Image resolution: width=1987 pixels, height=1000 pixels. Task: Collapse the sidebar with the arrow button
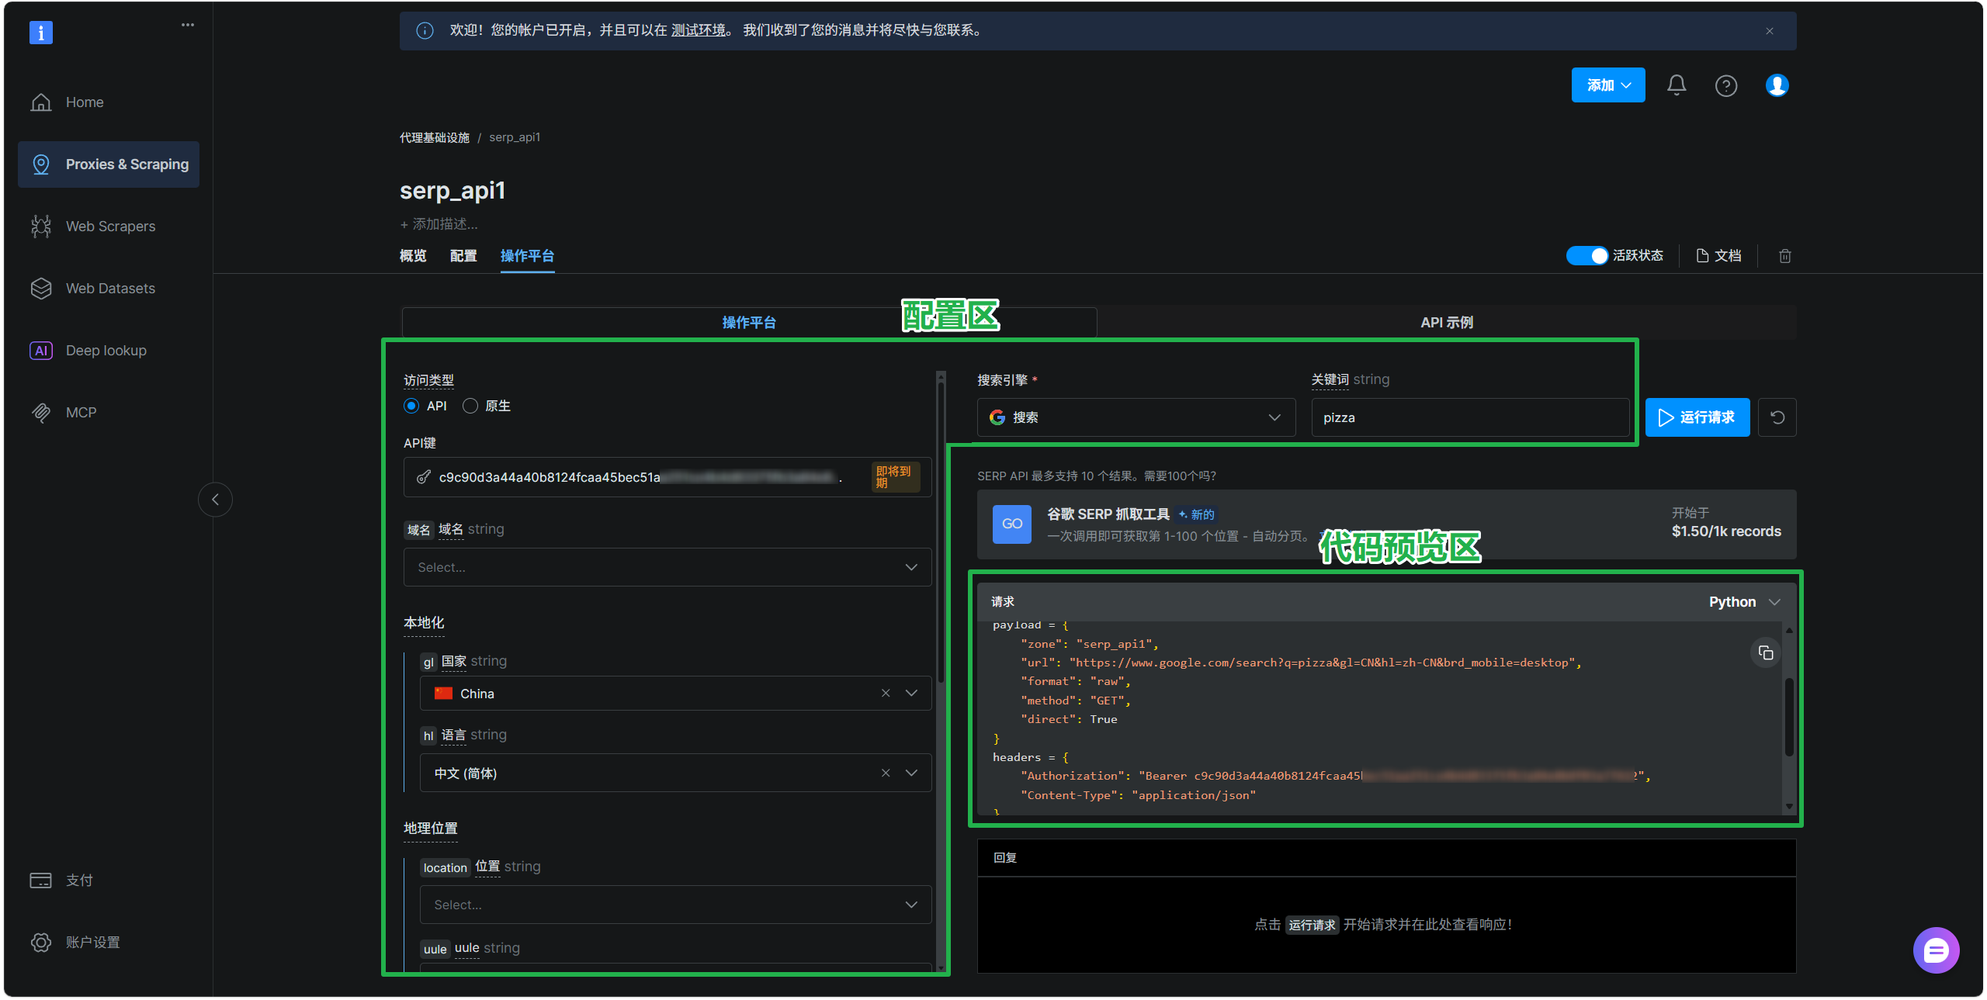215,500
